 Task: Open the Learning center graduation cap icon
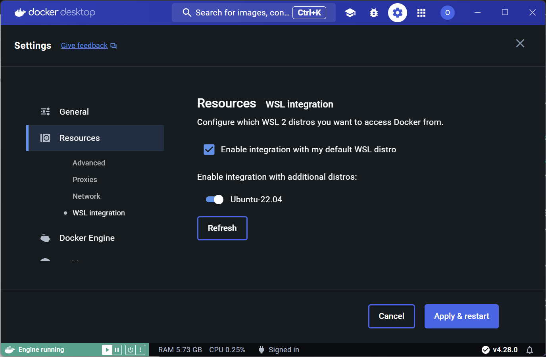(x=350, y=13)
